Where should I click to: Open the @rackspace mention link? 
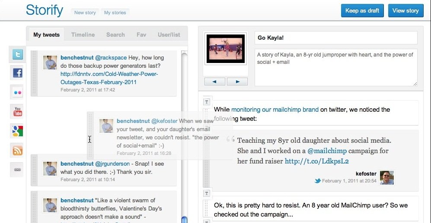click(x=111, y=58)
